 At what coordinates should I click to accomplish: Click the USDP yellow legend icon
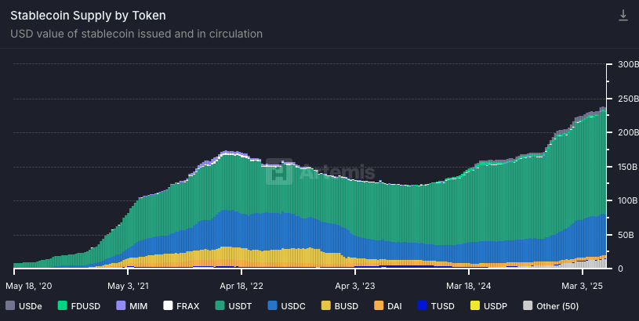coord(475,306)
